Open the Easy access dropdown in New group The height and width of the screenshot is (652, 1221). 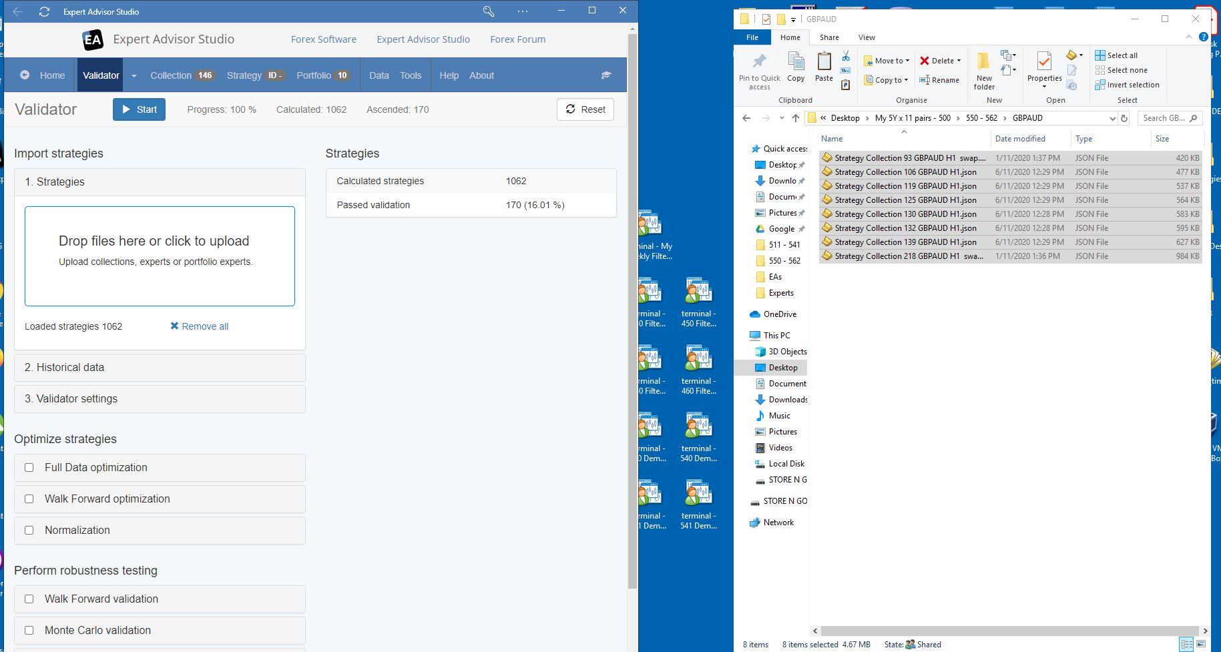coord(1008,70)
